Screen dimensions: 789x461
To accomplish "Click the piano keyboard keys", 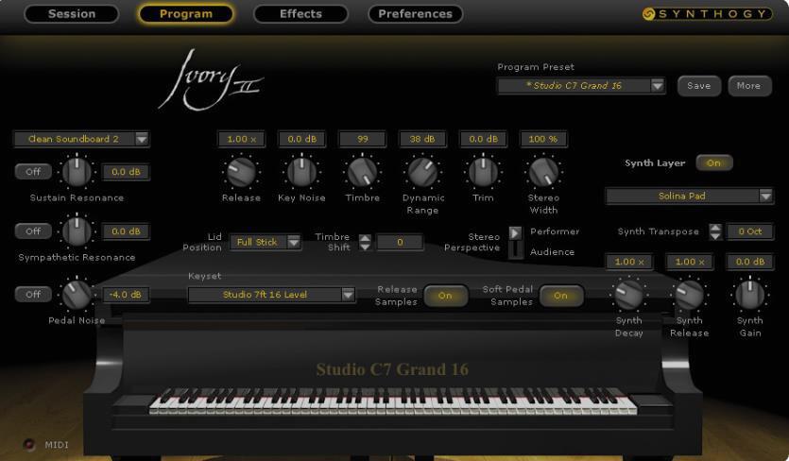I will click(393, 401).
